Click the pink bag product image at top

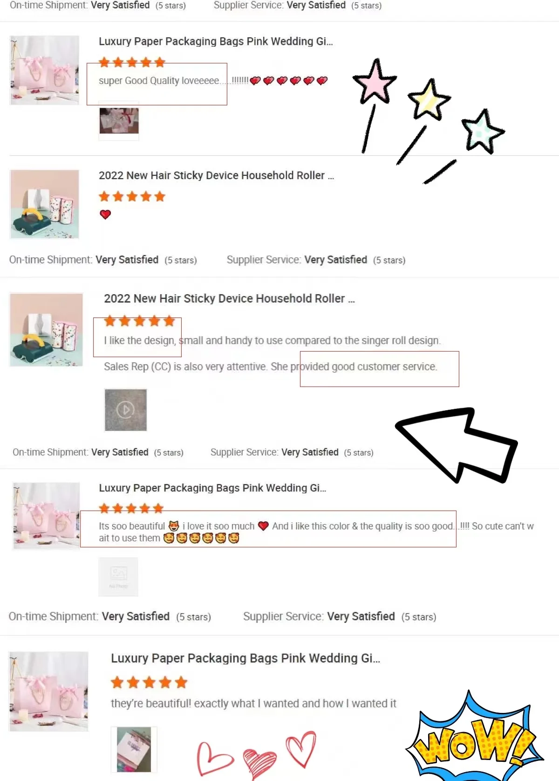(45, 70)
